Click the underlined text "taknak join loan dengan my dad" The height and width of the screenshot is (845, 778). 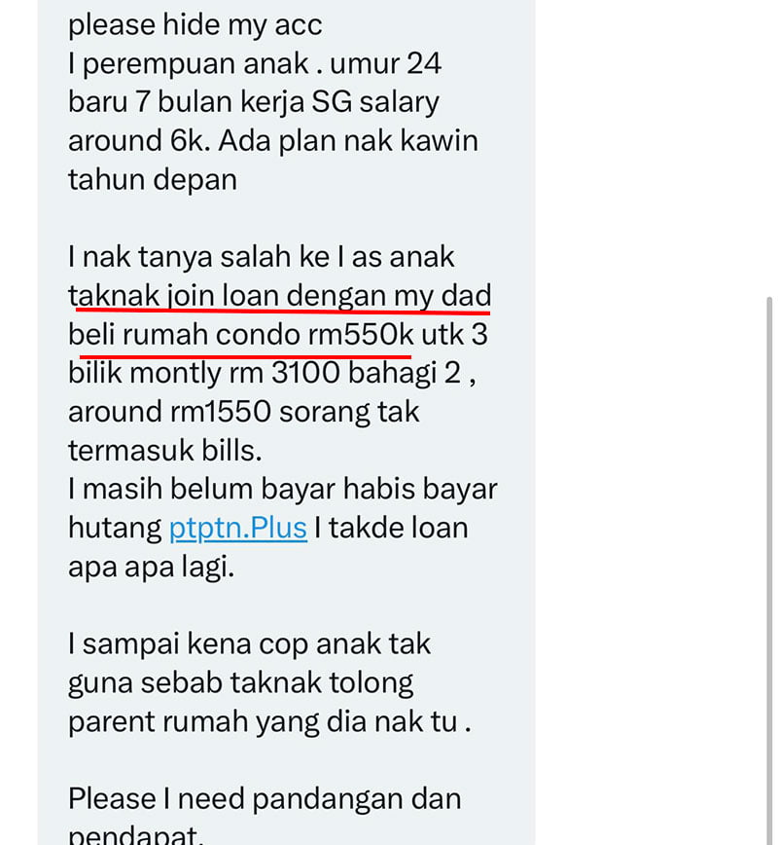[279, 296]
